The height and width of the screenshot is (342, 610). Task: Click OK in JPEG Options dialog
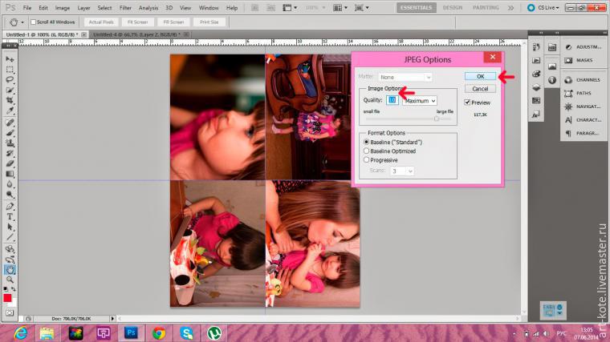[480, 76]
